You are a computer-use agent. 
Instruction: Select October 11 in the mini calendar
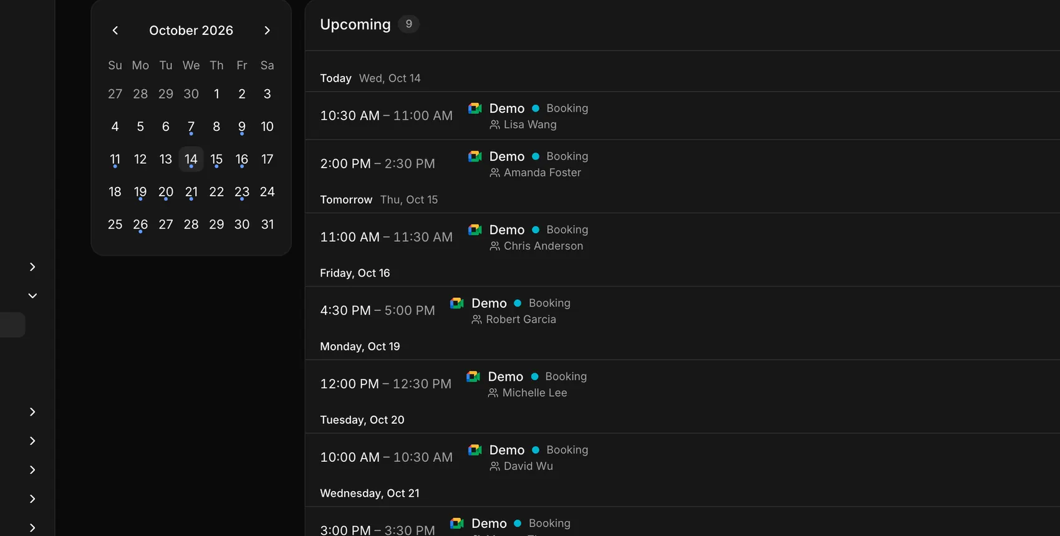pos(115,160)
